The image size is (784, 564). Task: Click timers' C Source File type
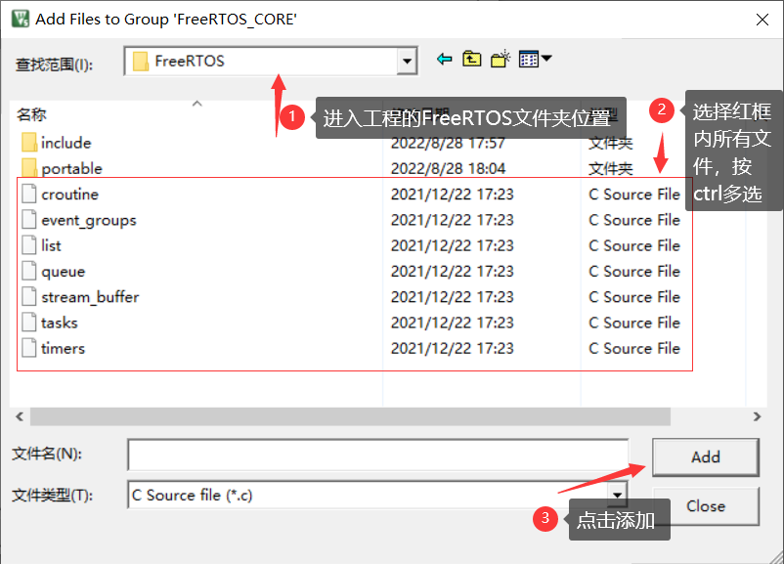click(x=634, y=348)
